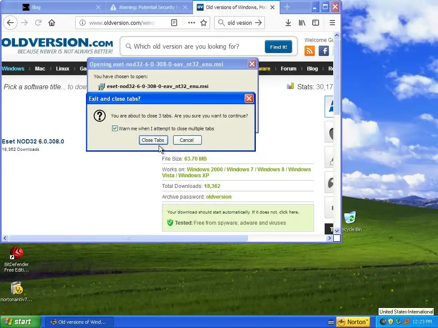Open the Library icon in Firefox toolbar
The width and height of the screenshot is (438, 328).
point(302,23)
